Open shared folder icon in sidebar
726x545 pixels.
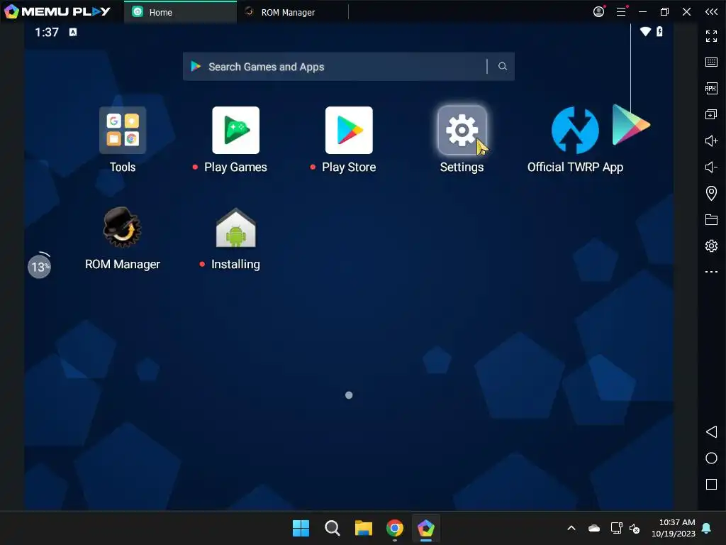[x=711, y=219]
